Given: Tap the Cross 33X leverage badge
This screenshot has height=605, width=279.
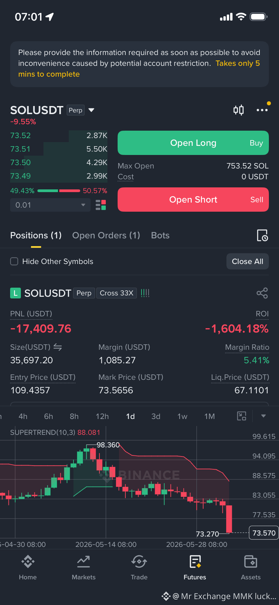Looking at the screenshot, I should point(117,293).
